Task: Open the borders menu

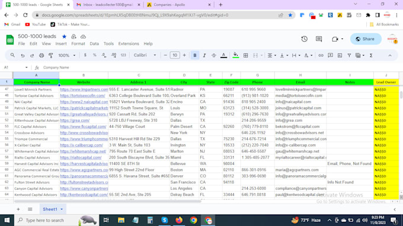Action: (246, 55)
